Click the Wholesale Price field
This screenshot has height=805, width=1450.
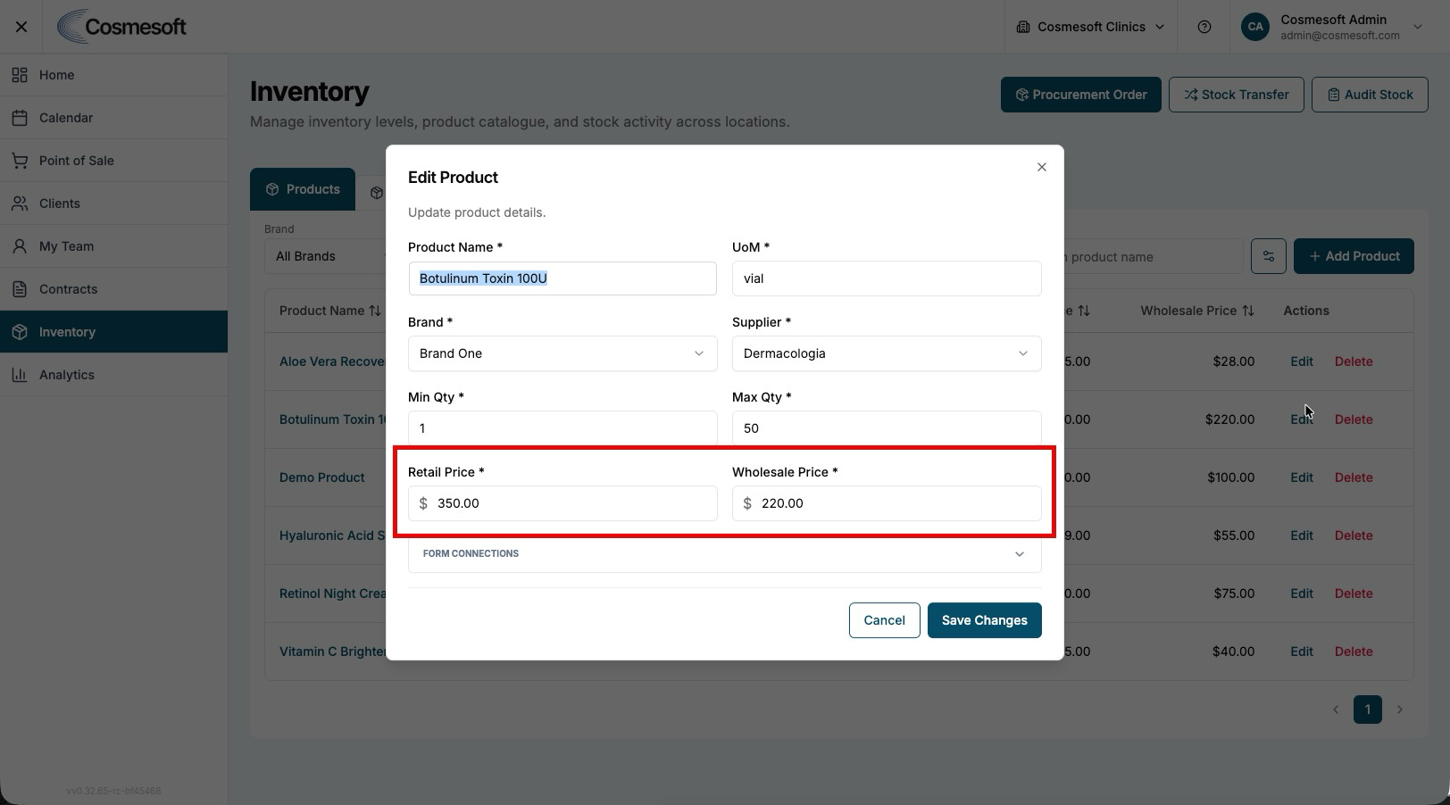tap(887, 503)
